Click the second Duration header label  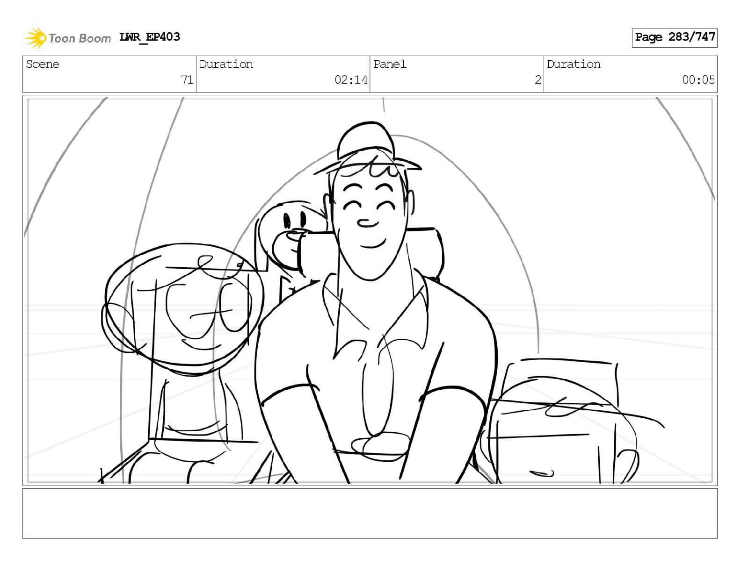pyautogui.click(x=574, y=64)
